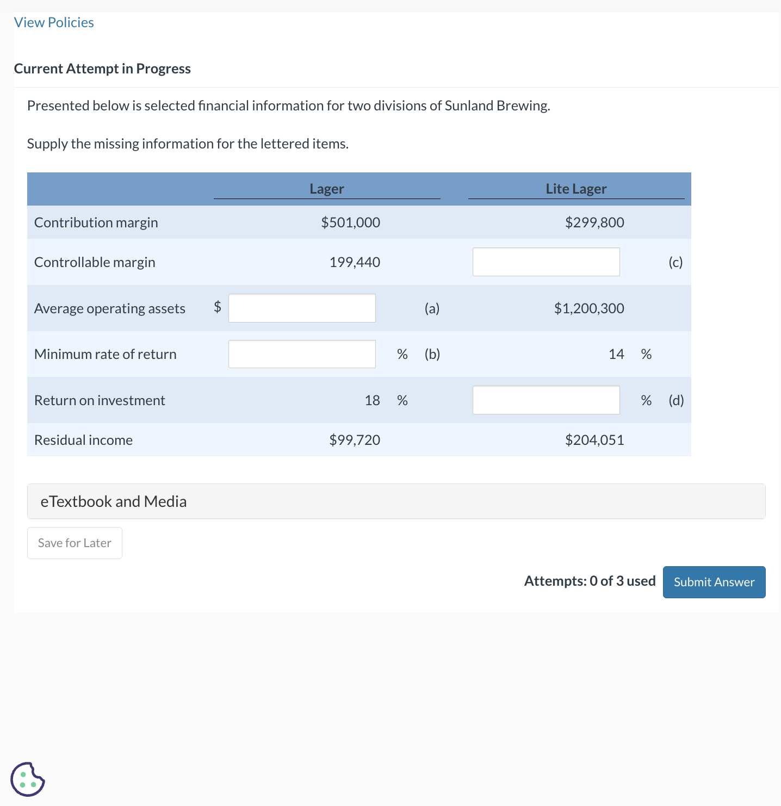Click the Residual income row label
Viewport: 781px width, 806px height.
83,439
